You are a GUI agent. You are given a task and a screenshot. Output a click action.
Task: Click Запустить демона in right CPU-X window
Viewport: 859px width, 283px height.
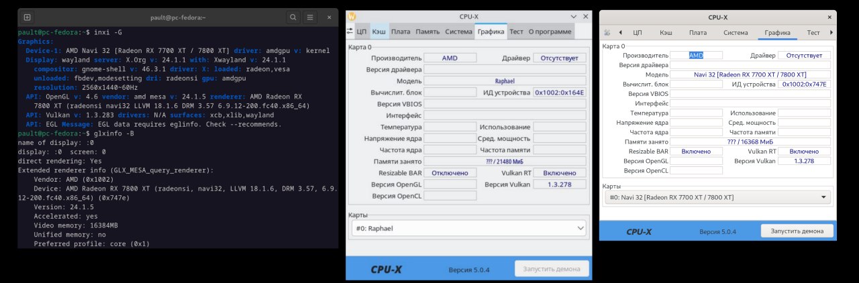797,231
